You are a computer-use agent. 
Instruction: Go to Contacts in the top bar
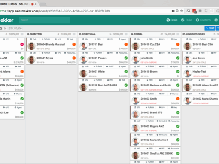point(203,20)
